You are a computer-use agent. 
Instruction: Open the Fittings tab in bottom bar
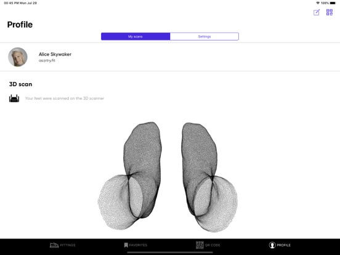click(x=63, y=245)
